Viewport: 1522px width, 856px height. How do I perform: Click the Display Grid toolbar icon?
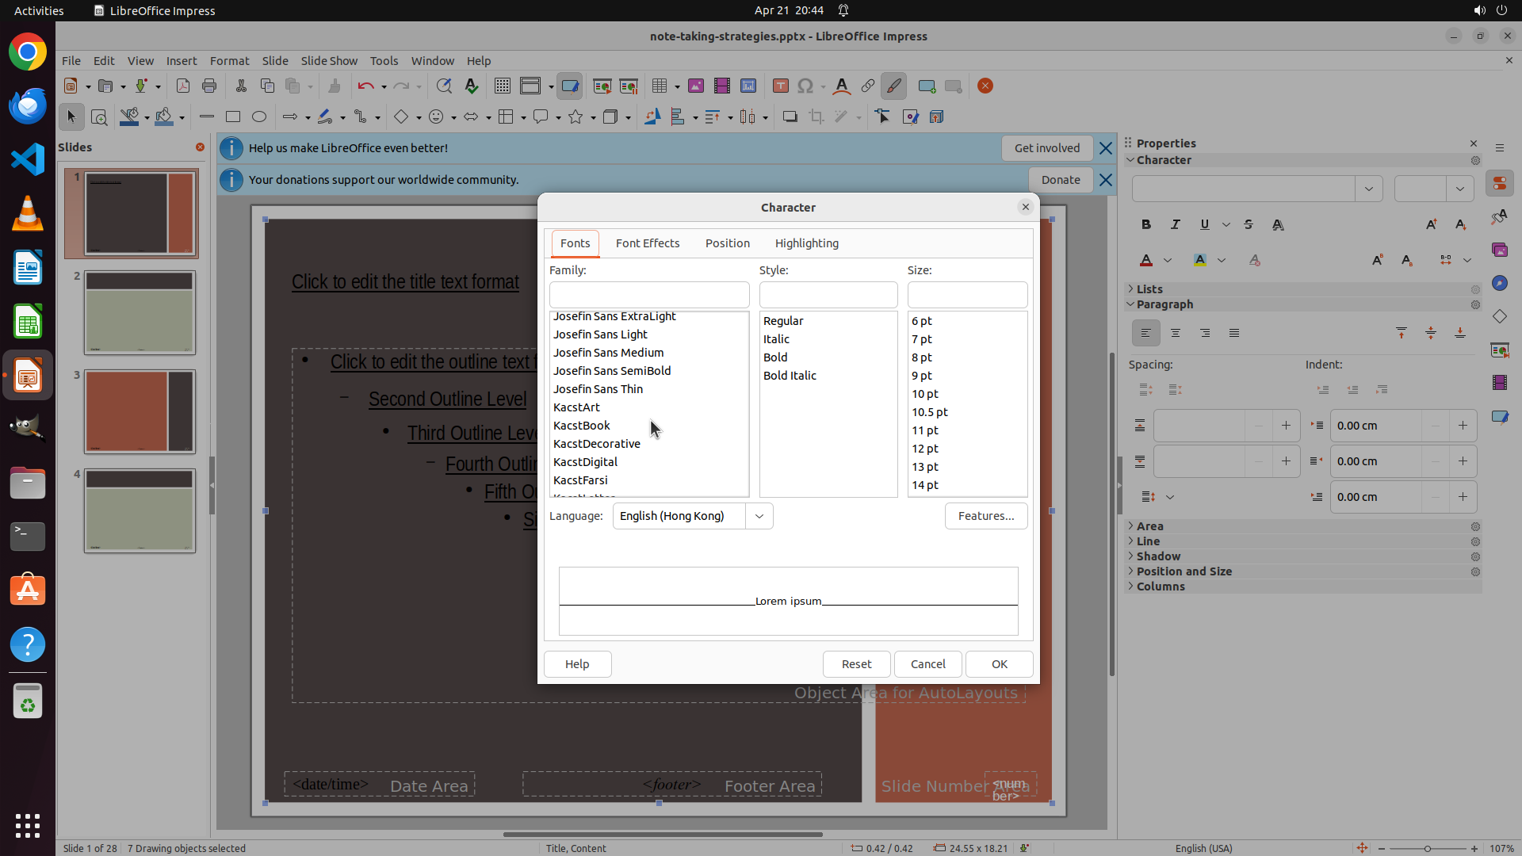tap(502, 86)
